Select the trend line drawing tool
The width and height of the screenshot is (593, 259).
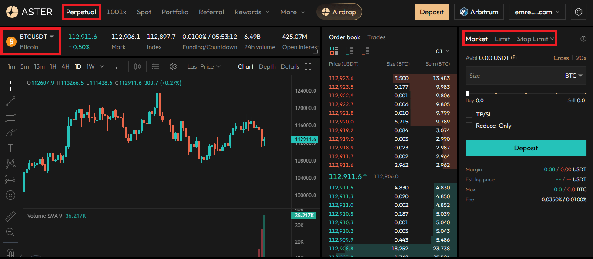point(11,101)
